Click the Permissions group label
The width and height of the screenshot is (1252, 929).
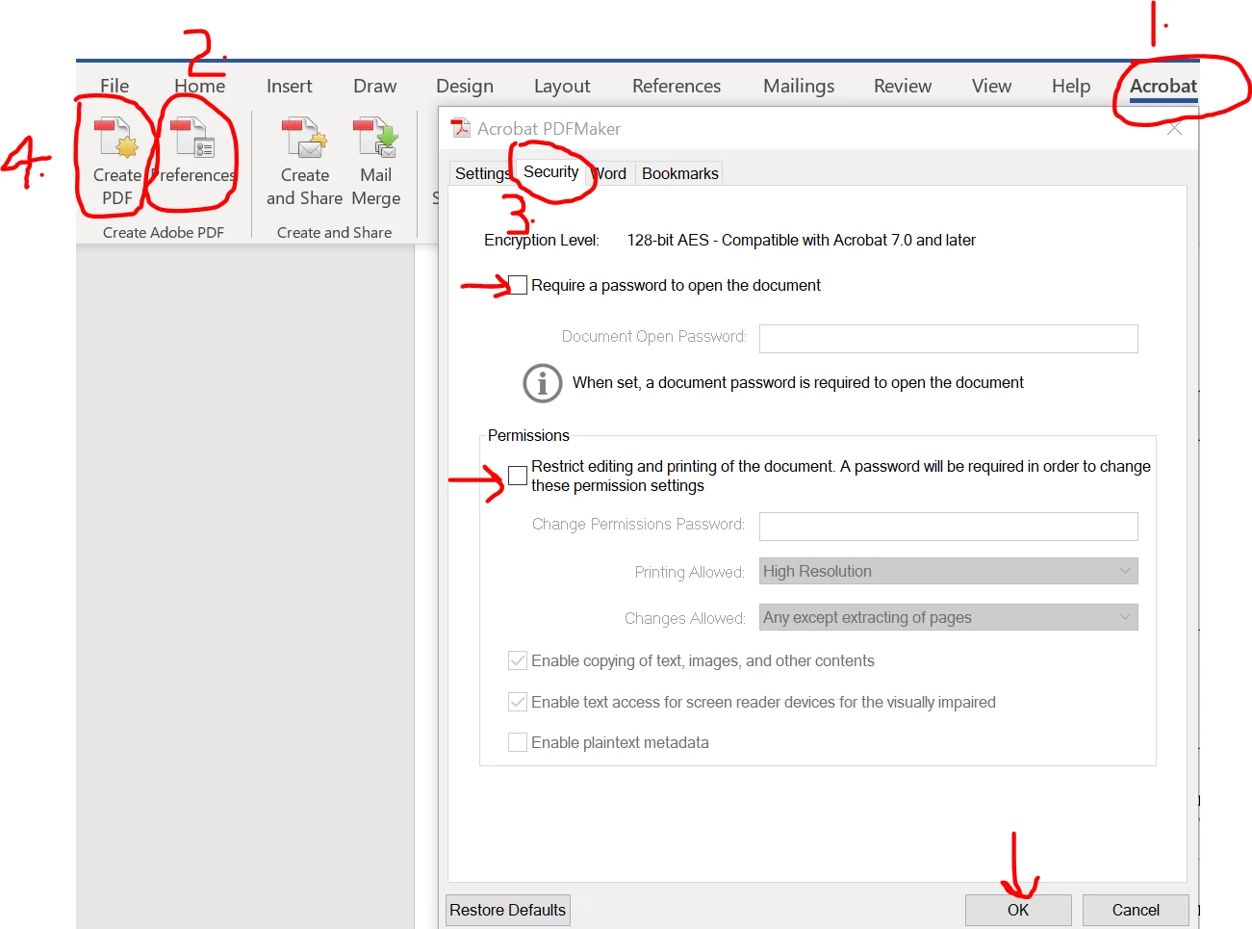pyautogui.click(x=528, y=435)
